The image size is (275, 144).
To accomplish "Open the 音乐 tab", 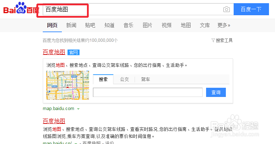I will pyautogui.click(x=128, y=25).
